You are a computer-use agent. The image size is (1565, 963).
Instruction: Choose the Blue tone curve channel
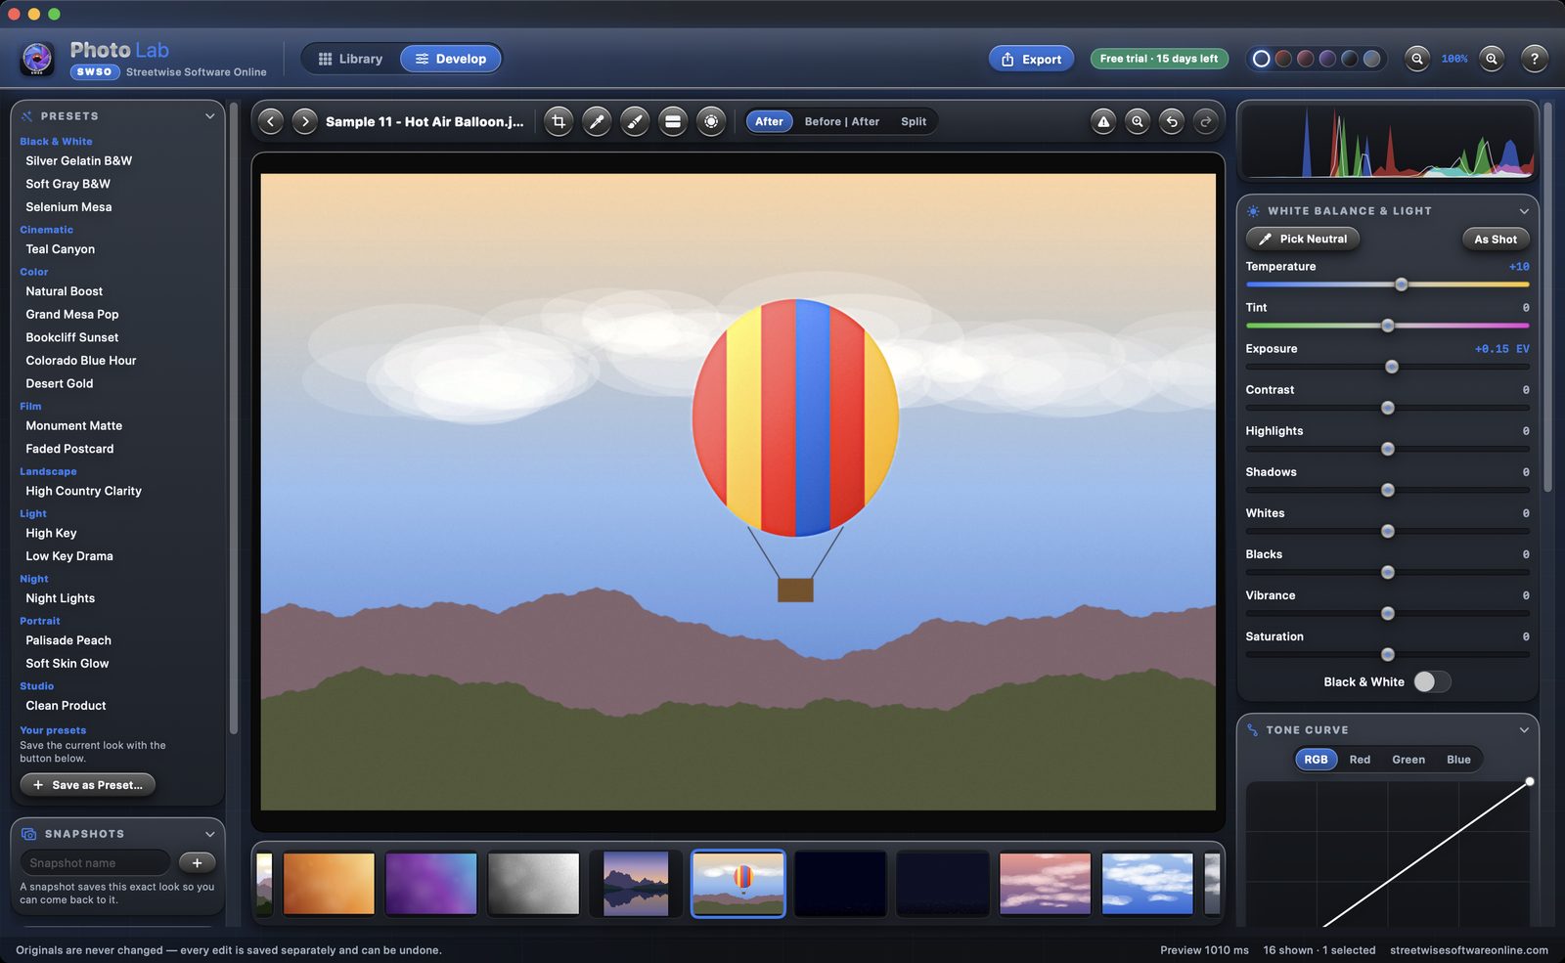point(1458,760)
